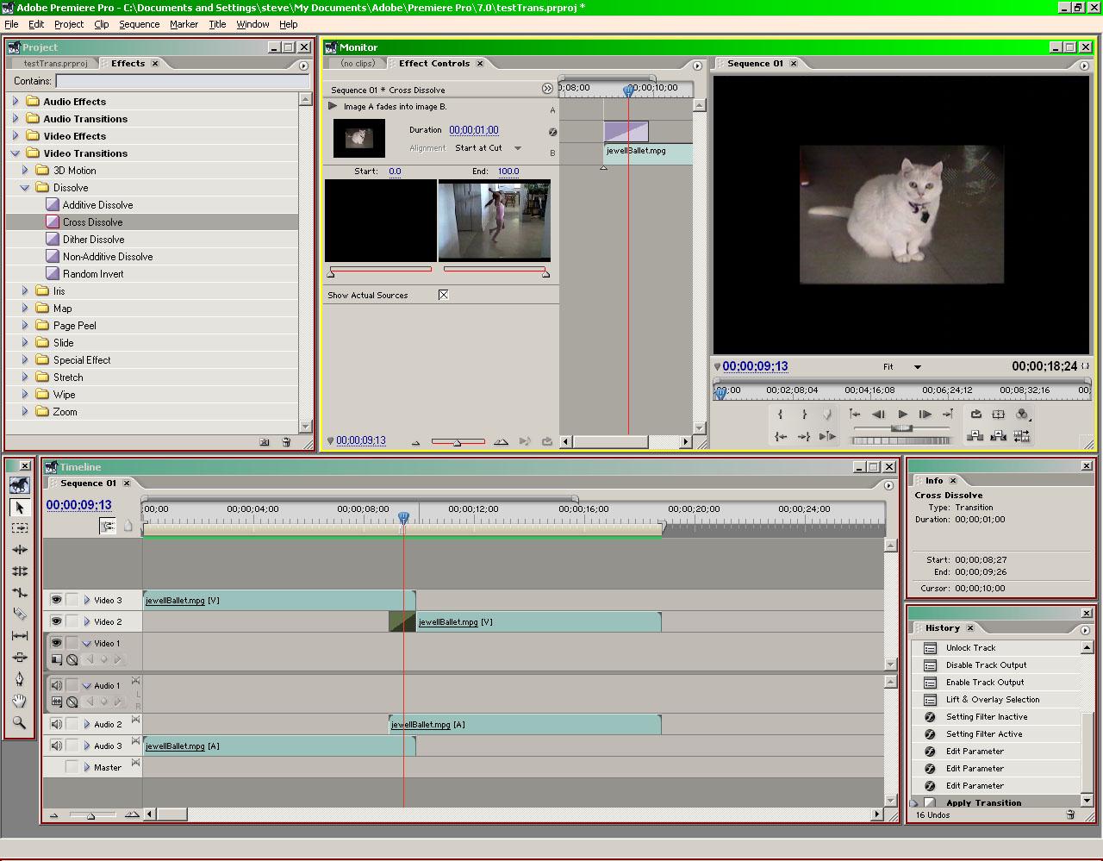Image resolution: width=1103 pixels, height=861 pixels.
Task: Select the Rolling Edit tool
Action: [19, 571]
